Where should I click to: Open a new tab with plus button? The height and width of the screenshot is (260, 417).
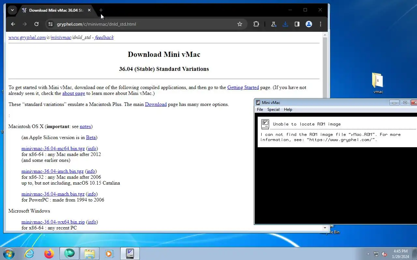tap(101, 10)
